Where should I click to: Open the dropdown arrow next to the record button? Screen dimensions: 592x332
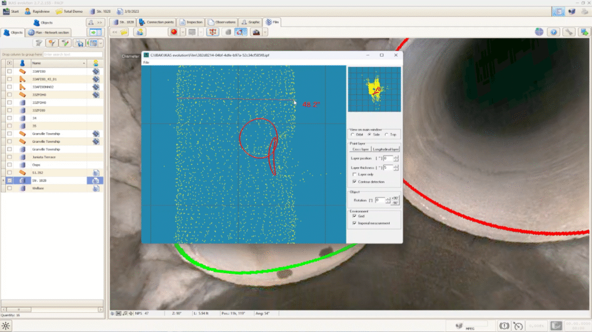pos(183,32)
